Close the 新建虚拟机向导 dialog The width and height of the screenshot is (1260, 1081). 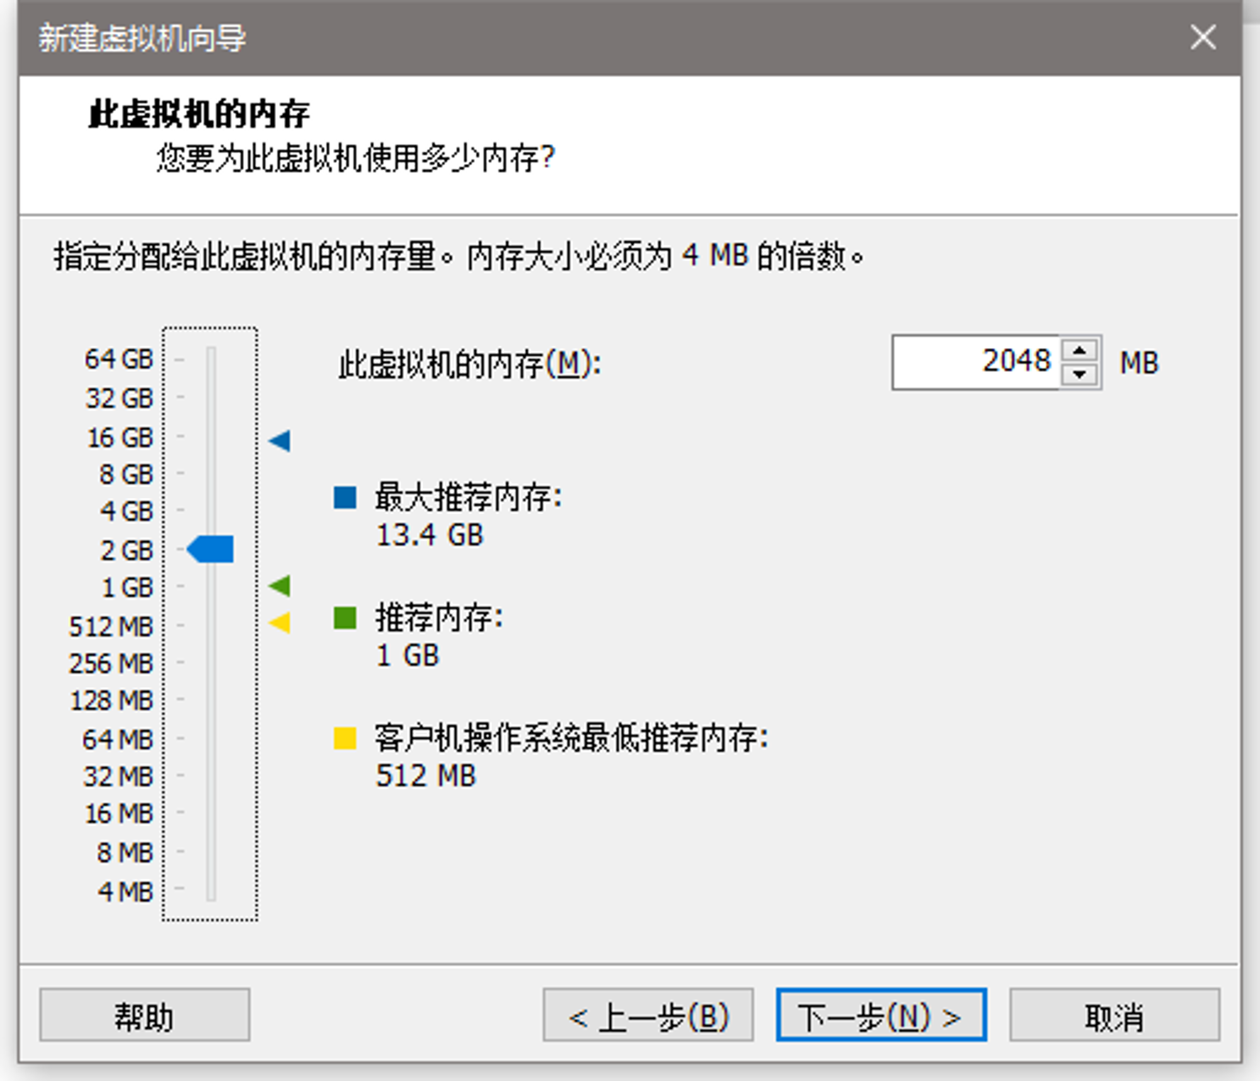coord(1203,37)
